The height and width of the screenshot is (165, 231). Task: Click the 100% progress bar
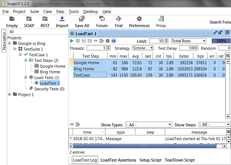click(221, 41)
